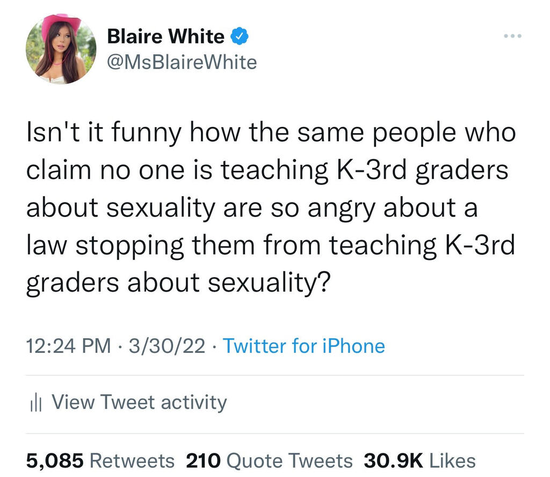Click the blue verified checkmark badge
Screen dimensions: 550x477
[238, 37]
